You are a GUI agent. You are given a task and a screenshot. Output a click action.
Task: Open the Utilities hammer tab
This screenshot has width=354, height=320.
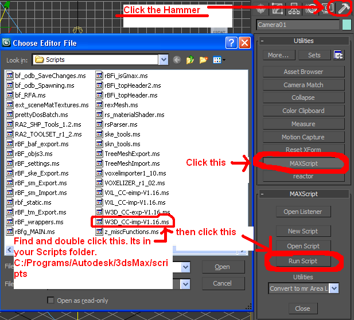344,9
